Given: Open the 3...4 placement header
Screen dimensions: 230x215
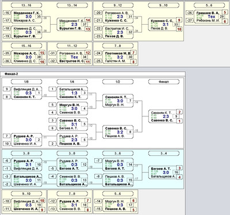Looking at the screenshot, I should tap(164, 153).
